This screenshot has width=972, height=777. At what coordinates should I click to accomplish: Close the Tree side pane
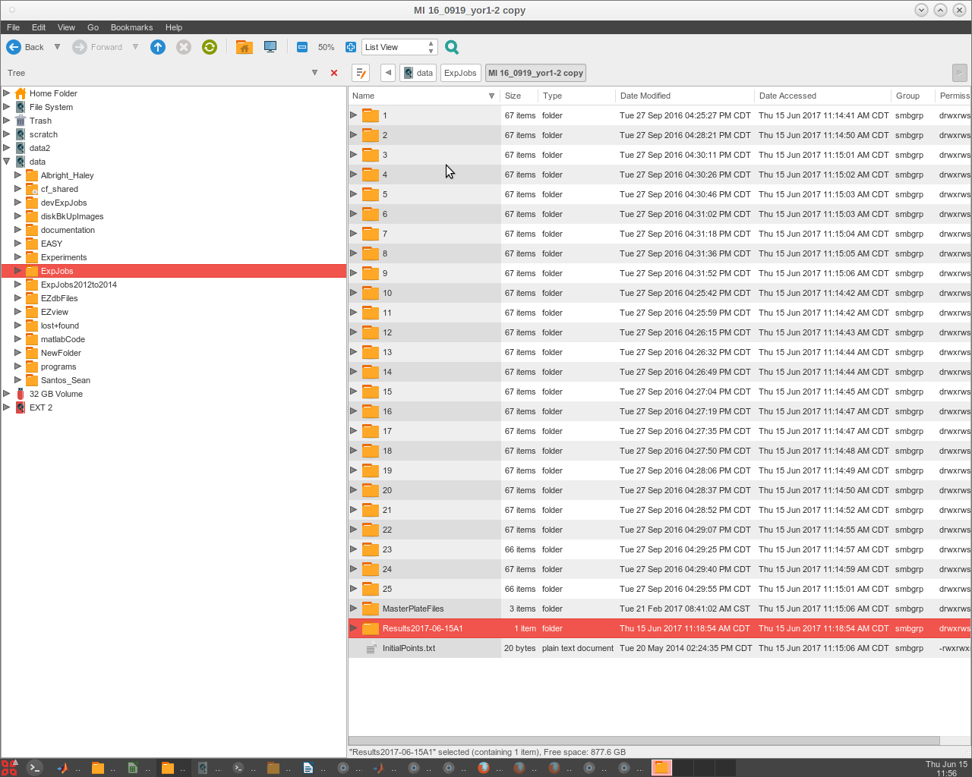tap(334, 73)
